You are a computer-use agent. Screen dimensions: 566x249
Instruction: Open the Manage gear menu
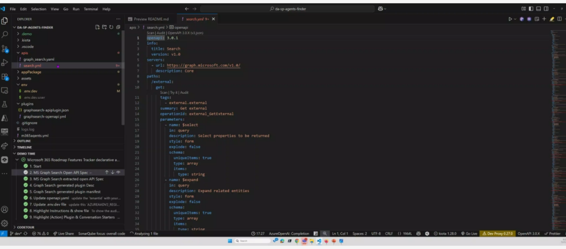[4, 223]
